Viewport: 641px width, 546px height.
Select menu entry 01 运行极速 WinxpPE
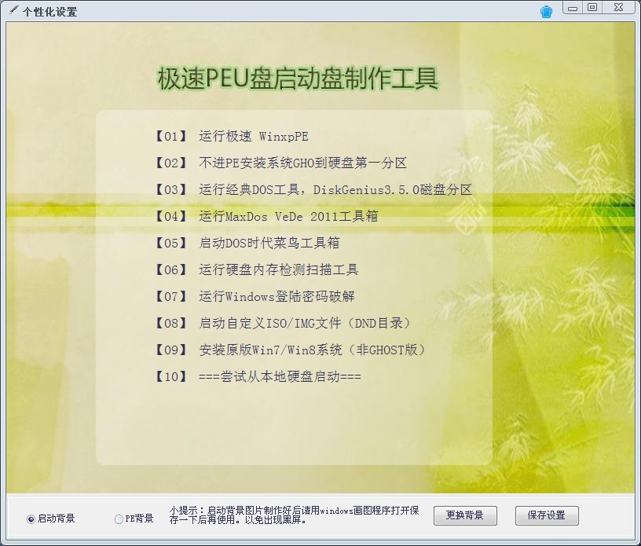(x=231, y=136)
